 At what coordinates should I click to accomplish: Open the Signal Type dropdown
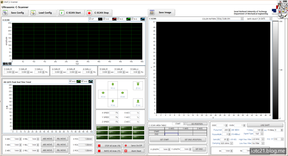[x=262, y=134]
